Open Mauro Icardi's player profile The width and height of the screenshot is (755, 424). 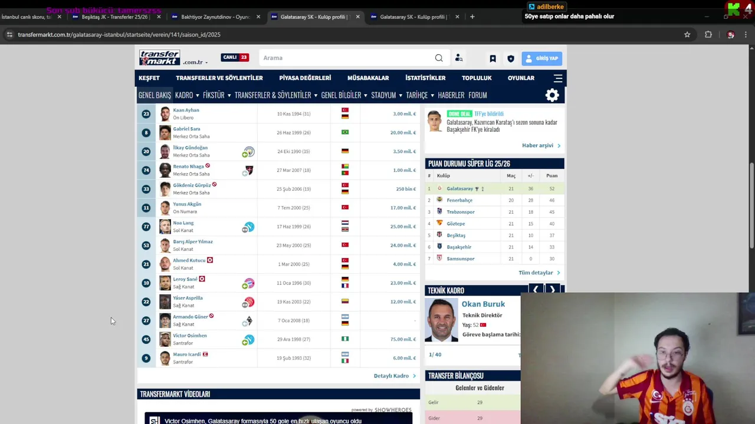[186, 355]
